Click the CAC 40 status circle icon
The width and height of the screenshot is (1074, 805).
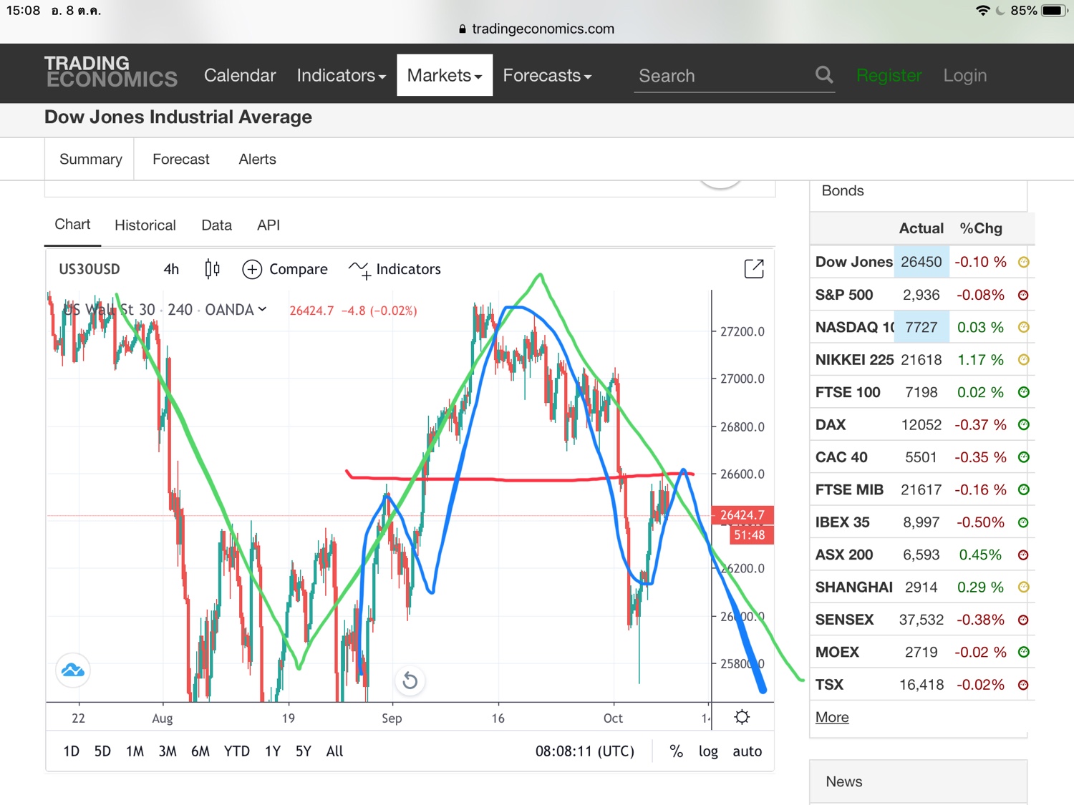1024,457
